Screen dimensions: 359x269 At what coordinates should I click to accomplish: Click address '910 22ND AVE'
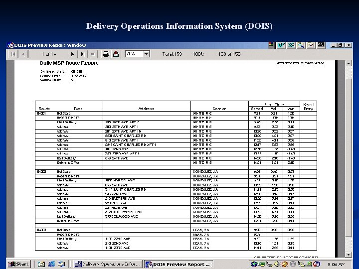[117, 244]
